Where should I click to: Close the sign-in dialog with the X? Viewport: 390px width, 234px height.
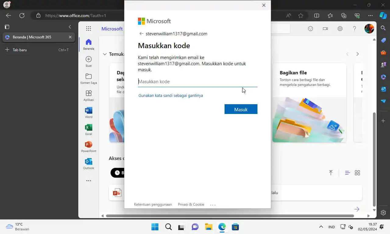click(x=264, y=5)
